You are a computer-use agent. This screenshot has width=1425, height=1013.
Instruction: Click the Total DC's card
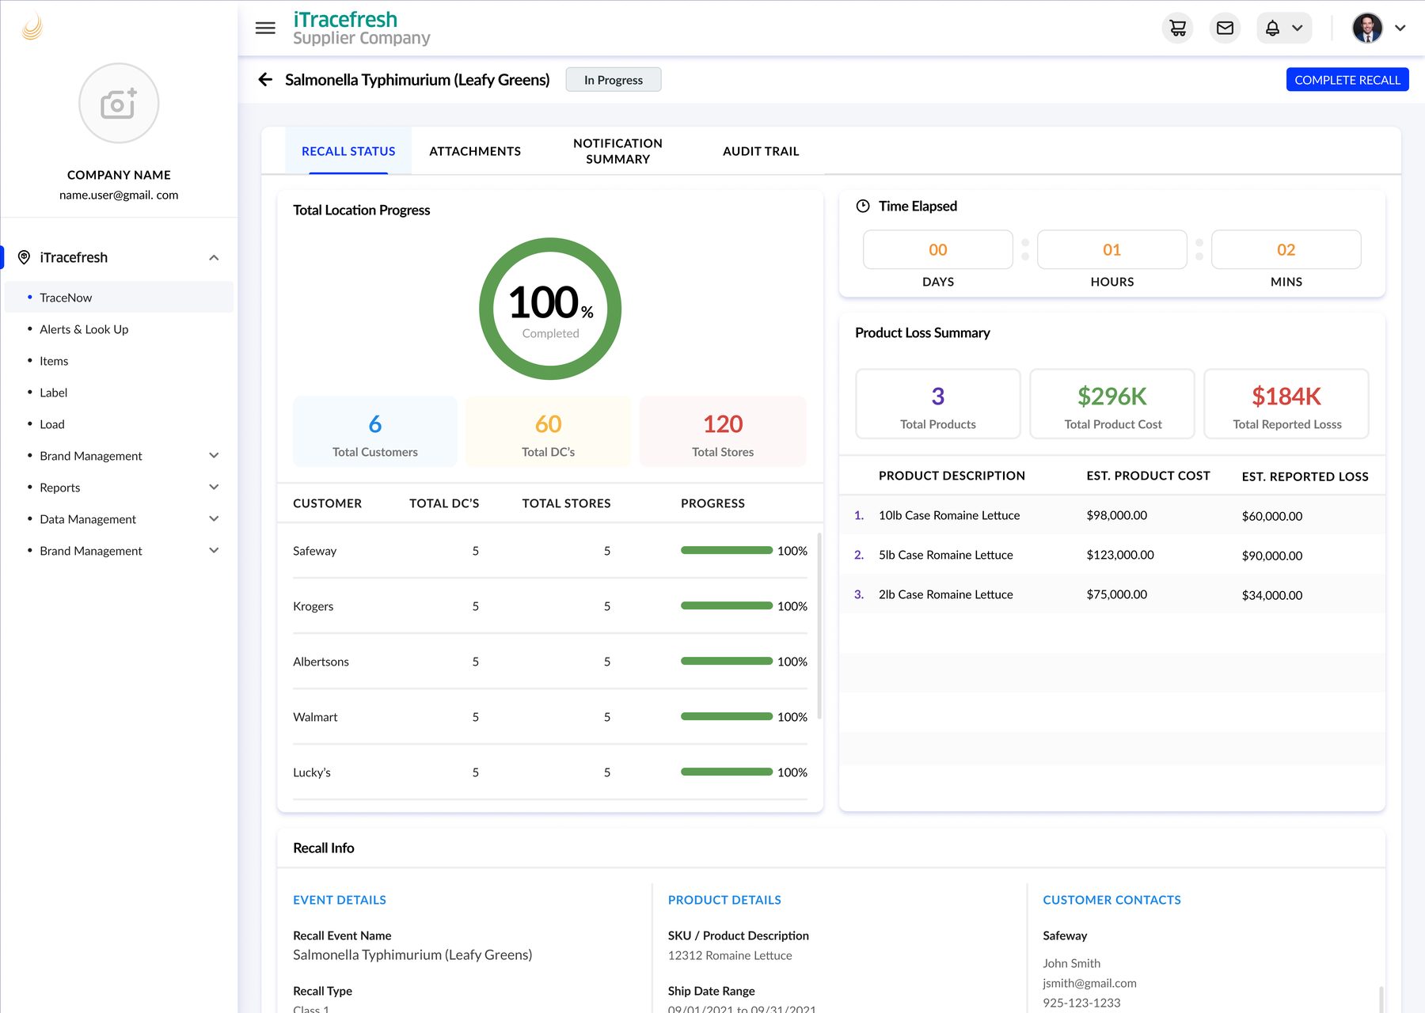[549, 431]
